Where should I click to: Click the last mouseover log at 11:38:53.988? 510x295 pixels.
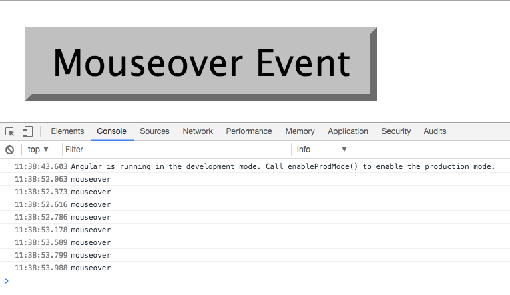click(x=91, y=268)
